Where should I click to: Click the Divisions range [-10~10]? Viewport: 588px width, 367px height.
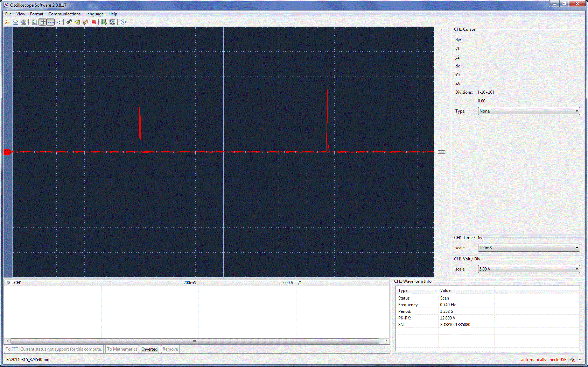click(486, 92)
